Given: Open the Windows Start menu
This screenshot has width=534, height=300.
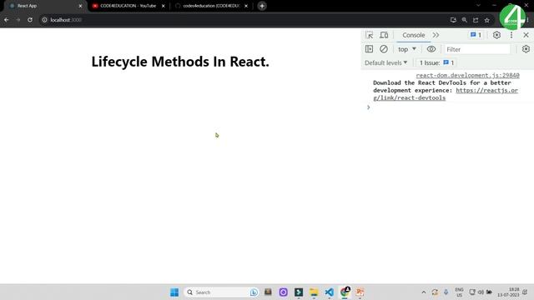Looking at the screenshot, I should tap(174, 292).
